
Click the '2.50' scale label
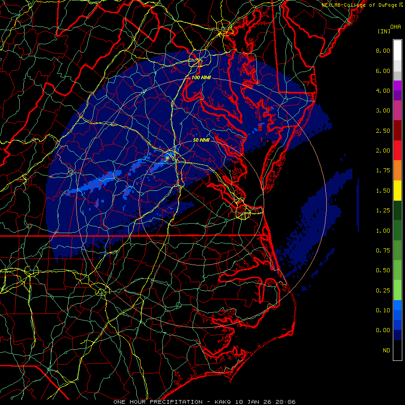tap(383, 130)
